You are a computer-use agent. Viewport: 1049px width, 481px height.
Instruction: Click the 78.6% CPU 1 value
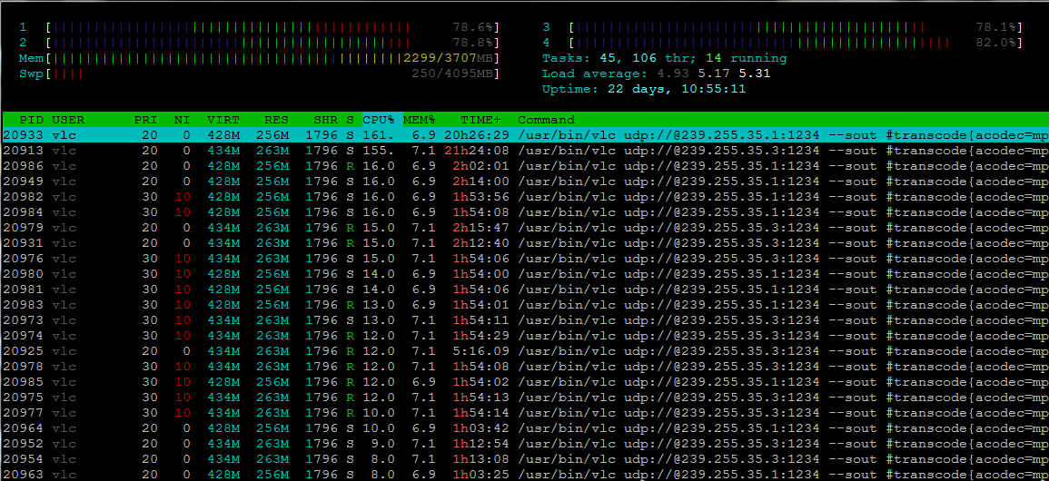point(473,27)
